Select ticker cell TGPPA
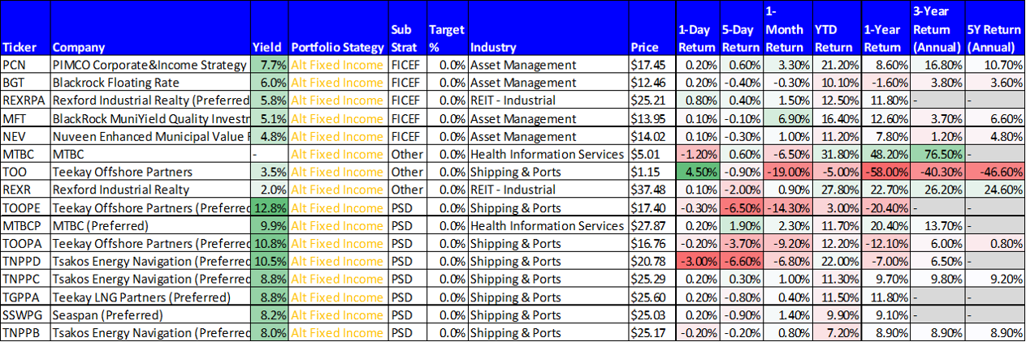1026x342 pixels. (25, 297)
